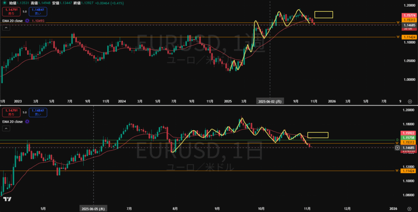The image size is (418, 212).
Task: Open weekly chart time axis settings gear
Action: click(x=409, y=101)
